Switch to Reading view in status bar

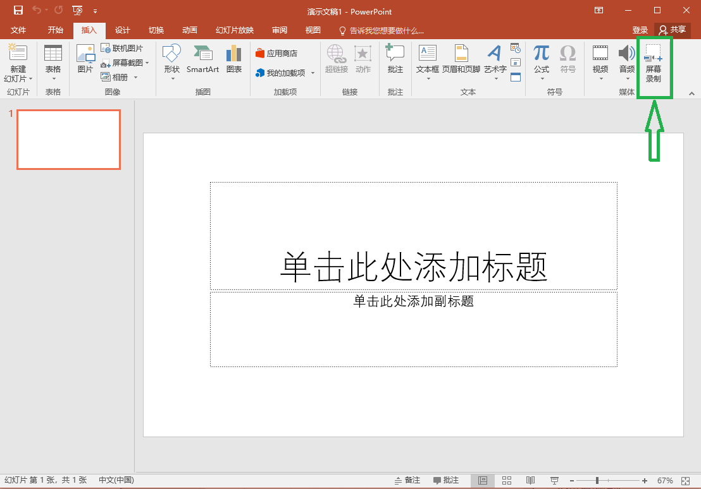point(530,481)
